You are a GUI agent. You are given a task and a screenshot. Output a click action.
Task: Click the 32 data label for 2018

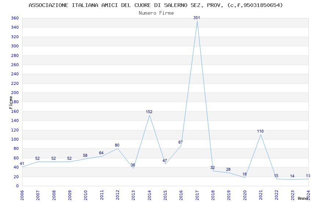coord(213,168)
